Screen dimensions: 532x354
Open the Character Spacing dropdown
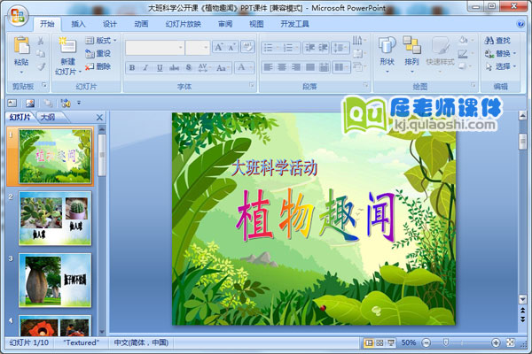click(x=204, y=68)
